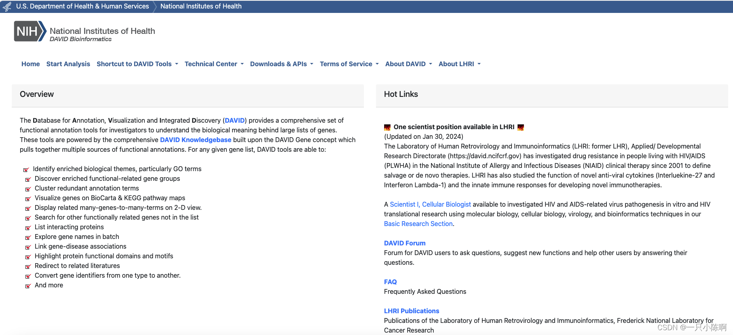
Task: Click the Overview panel heading
Action: click(x=37, y=94)
